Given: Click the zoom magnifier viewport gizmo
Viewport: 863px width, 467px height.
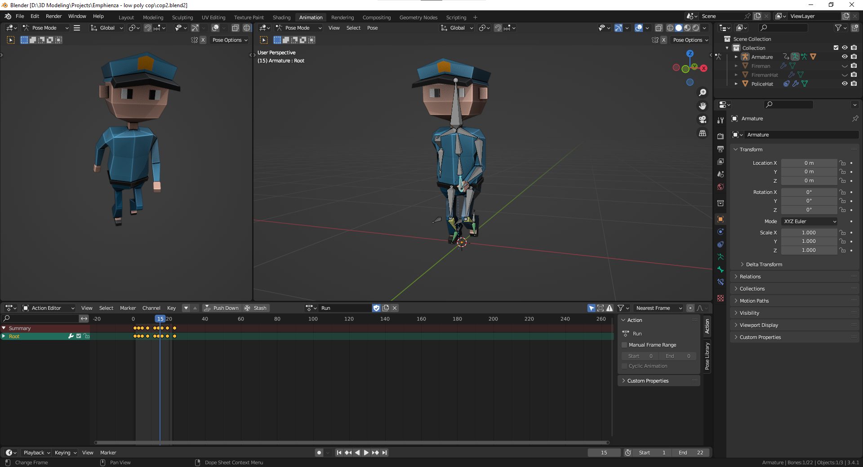Looking at the screenshot, I should tap(702, 93).
